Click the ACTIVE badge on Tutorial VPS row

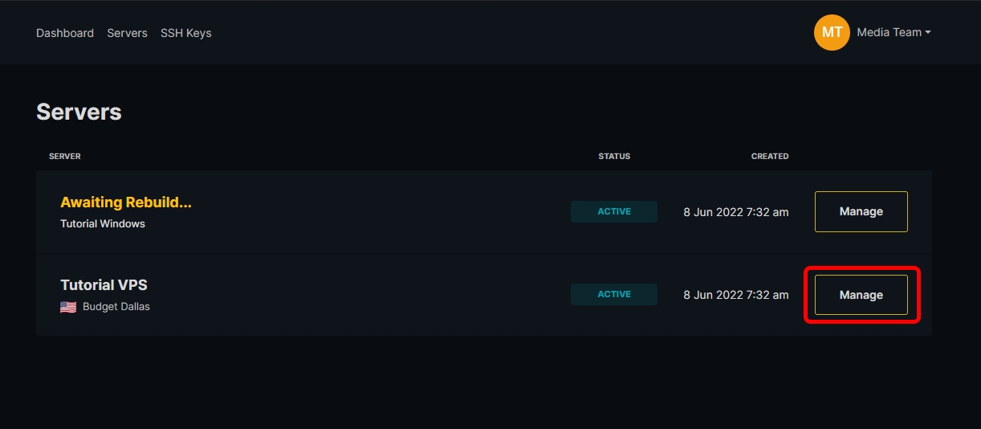click(614, 294)
